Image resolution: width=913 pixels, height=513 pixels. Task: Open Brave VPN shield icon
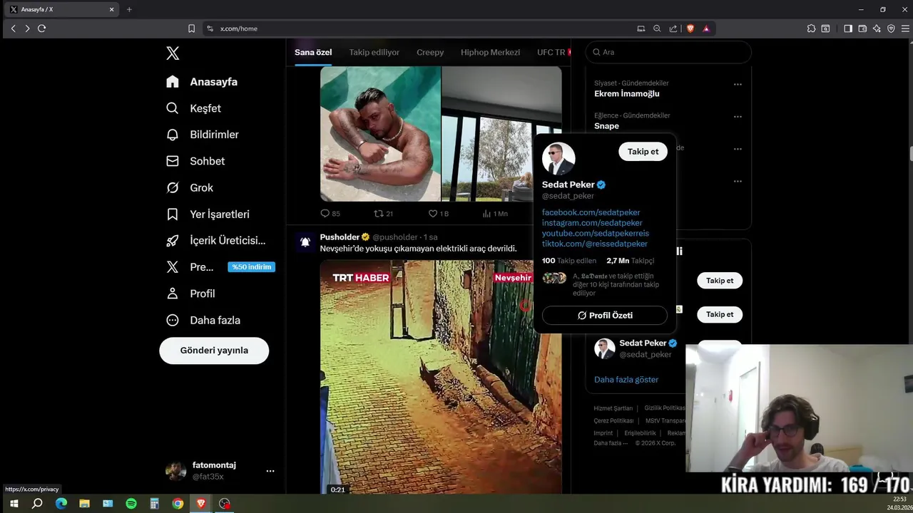(x=891, y=28)
